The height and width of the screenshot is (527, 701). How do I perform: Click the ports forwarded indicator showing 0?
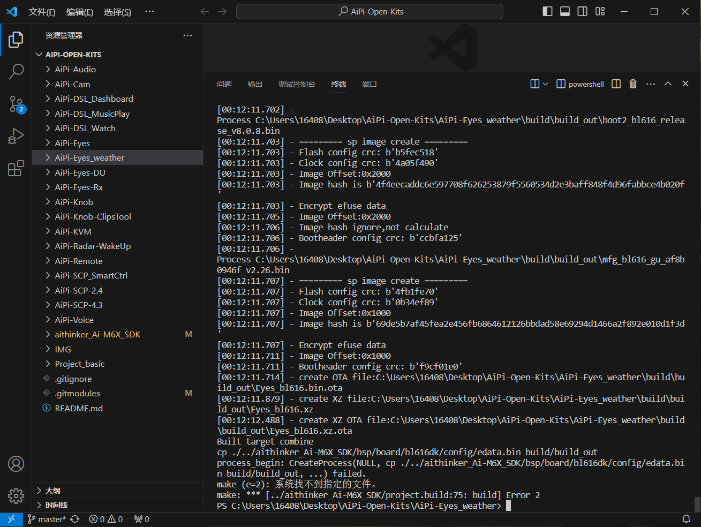[142, 519]
